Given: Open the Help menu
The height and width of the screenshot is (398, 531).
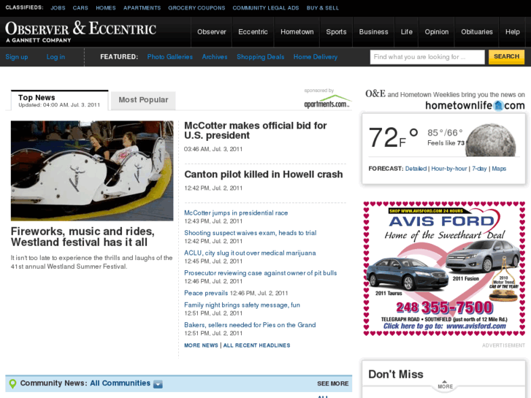Looking at the screenshot, I should click(512, 32).
